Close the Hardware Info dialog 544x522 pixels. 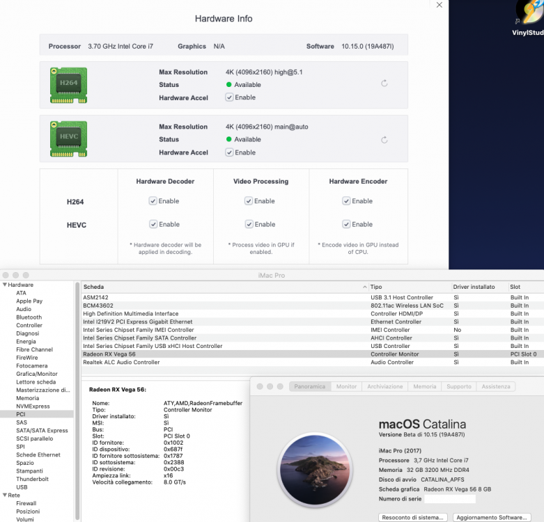pyautogui.click(x=440, y=5)
